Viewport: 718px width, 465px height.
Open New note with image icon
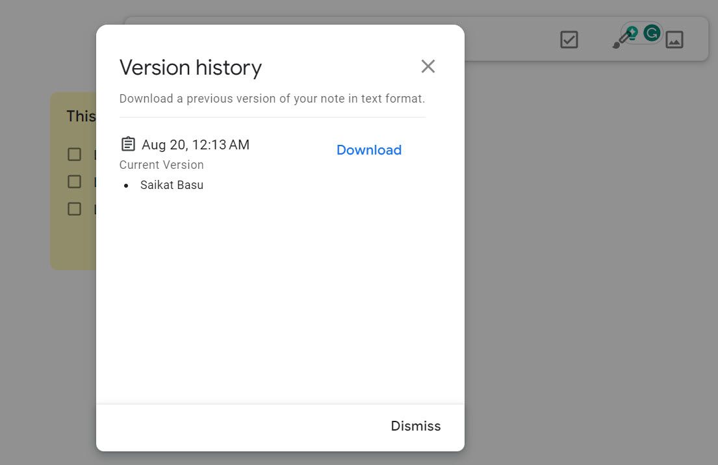click(x=674, y=39)
